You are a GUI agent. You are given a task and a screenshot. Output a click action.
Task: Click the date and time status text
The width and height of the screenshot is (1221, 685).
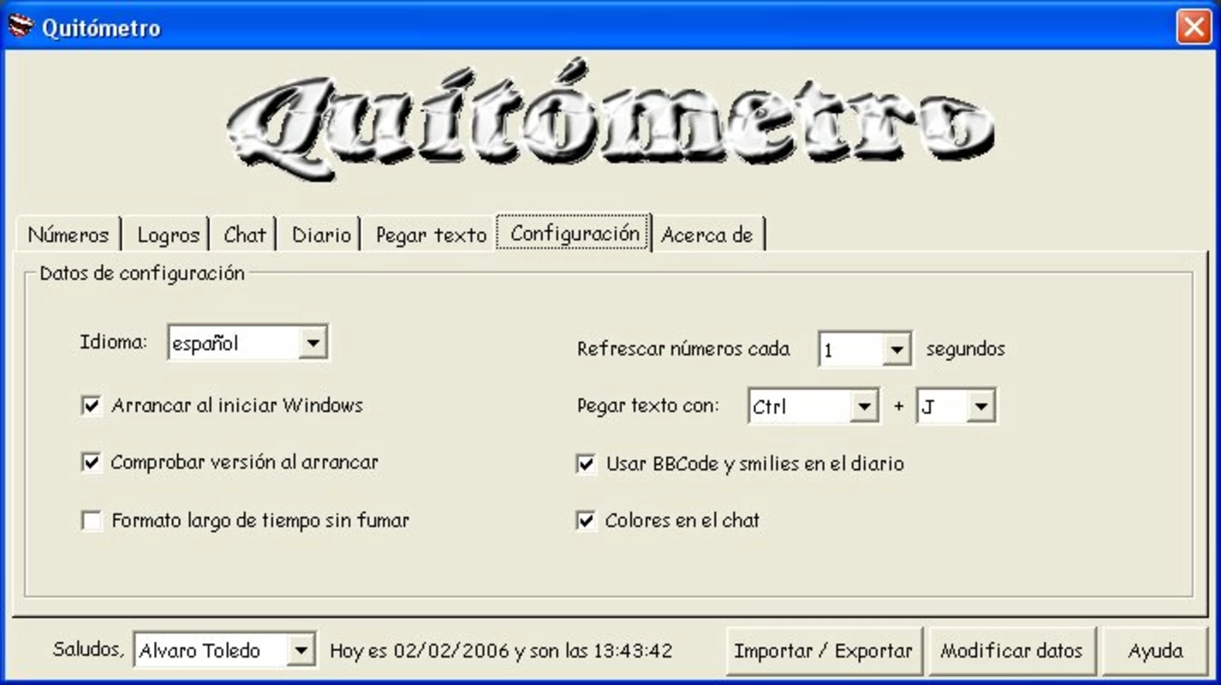coord(501,651)
